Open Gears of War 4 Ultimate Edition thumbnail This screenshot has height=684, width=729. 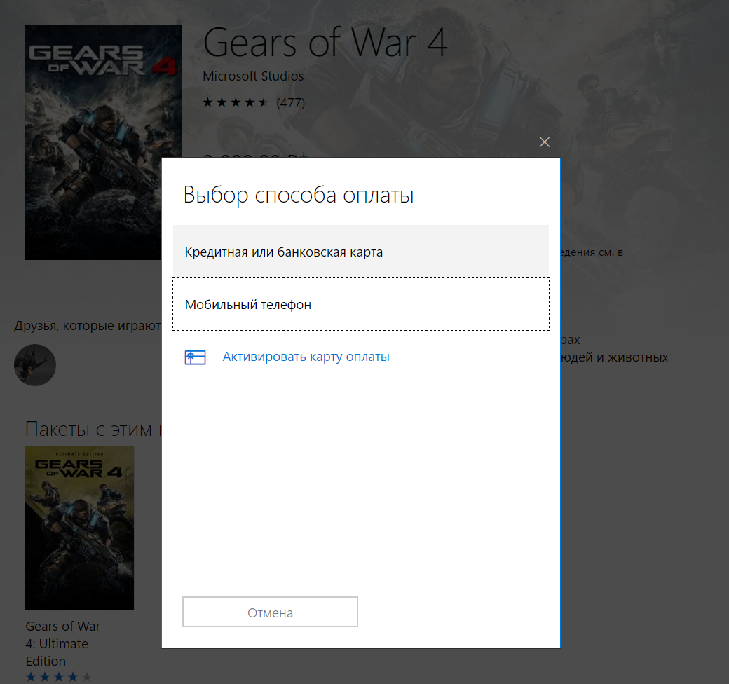point(79,528)
